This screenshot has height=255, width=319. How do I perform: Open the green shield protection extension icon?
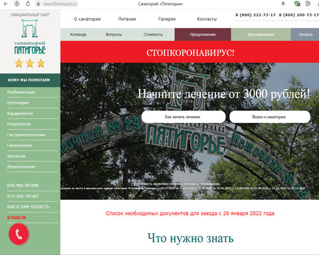point(297,4)
